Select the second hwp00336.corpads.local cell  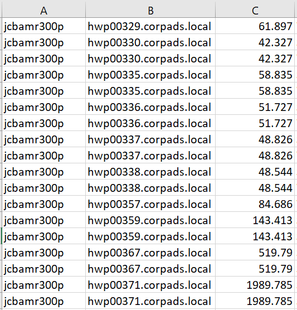click(x=150, y=123)
